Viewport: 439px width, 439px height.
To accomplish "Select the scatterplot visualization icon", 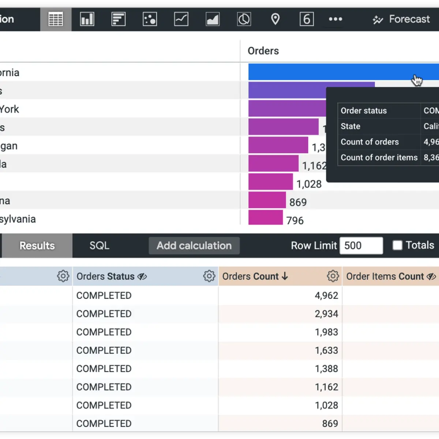I will pyautogui.click(x=150, y=19).
